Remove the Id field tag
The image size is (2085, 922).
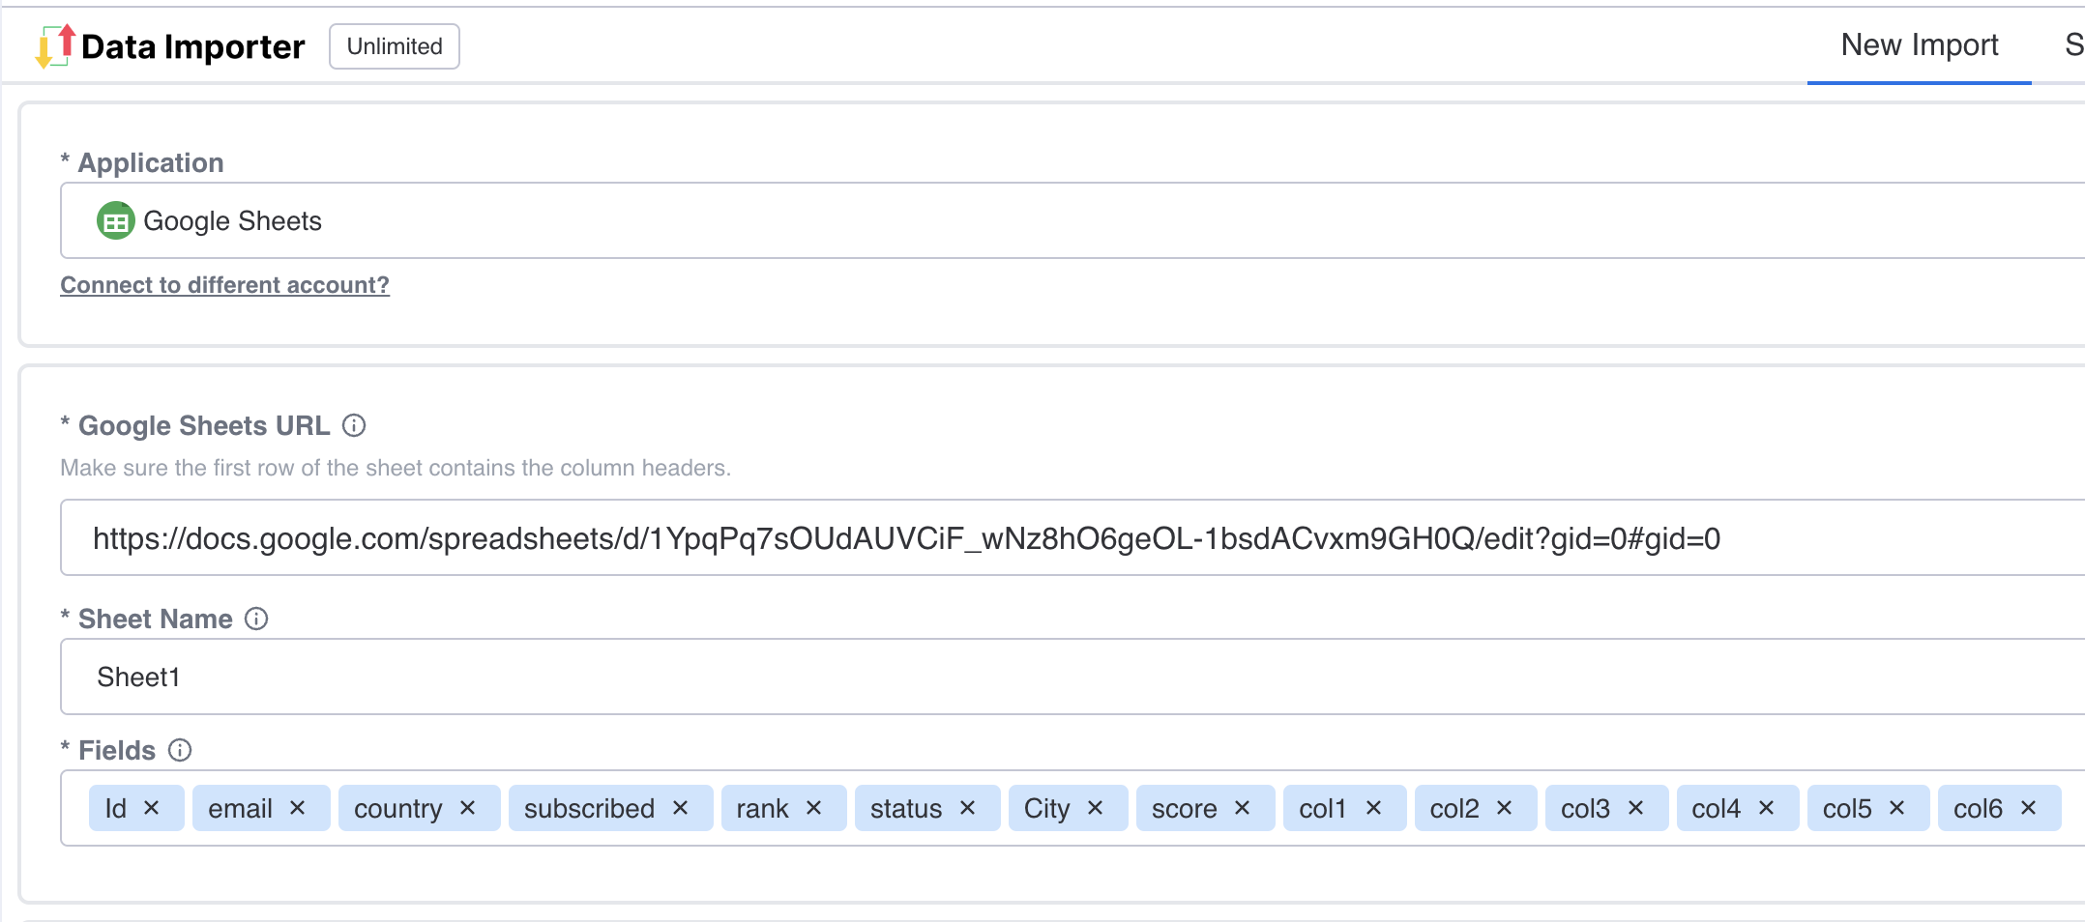[x=151, y=808]
